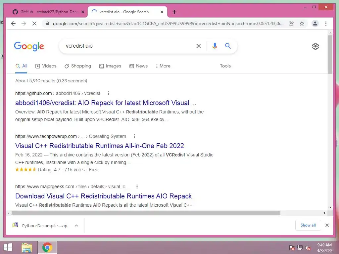Click the address bar URL
The height and width of the screenshot is (254, 339).
(x=168, y=23)
